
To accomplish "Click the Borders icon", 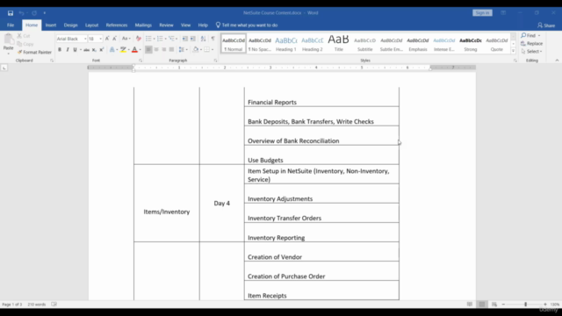I will (x=207, y=50).
